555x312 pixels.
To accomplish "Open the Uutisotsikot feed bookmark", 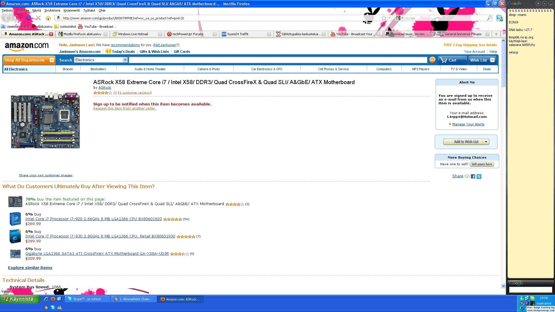I will coord(65,27).
